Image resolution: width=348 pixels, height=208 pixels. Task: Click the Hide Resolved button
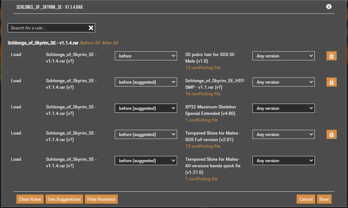[101, 199]
